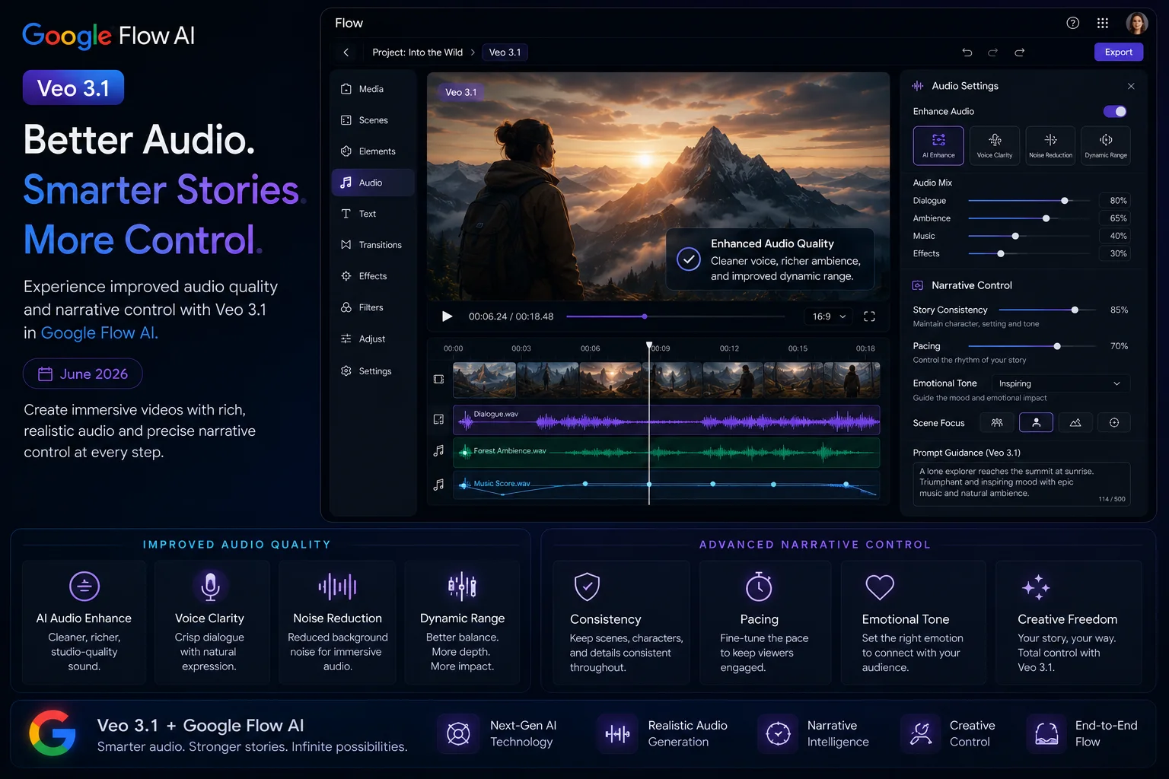Click the help question mark icon
The image size is (1169, 779).
point(1073,23)
